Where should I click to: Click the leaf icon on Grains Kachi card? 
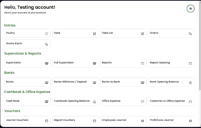click(47, 44)
